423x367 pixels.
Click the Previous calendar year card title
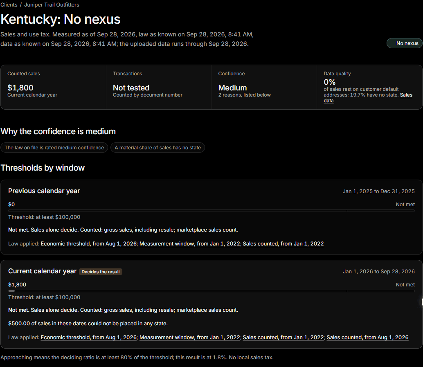point(44,191)
